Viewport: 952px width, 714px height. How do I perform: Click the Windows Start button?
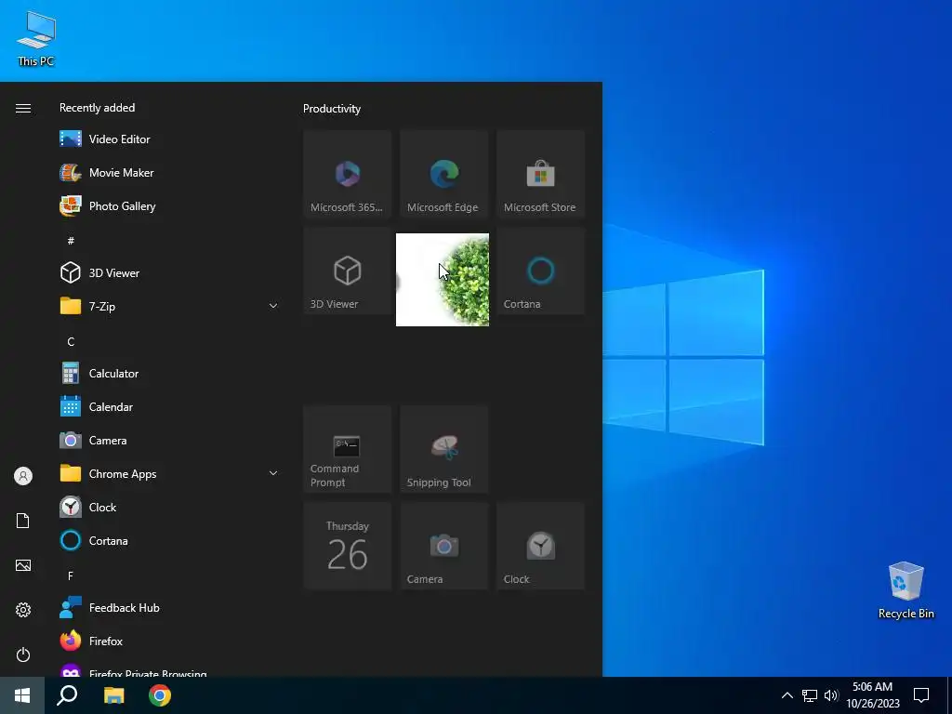(x=22, y=695)
